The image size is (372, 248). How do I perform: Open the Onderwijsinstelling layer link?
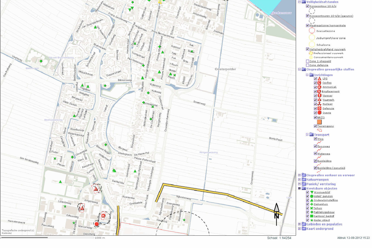pos(325,200)
